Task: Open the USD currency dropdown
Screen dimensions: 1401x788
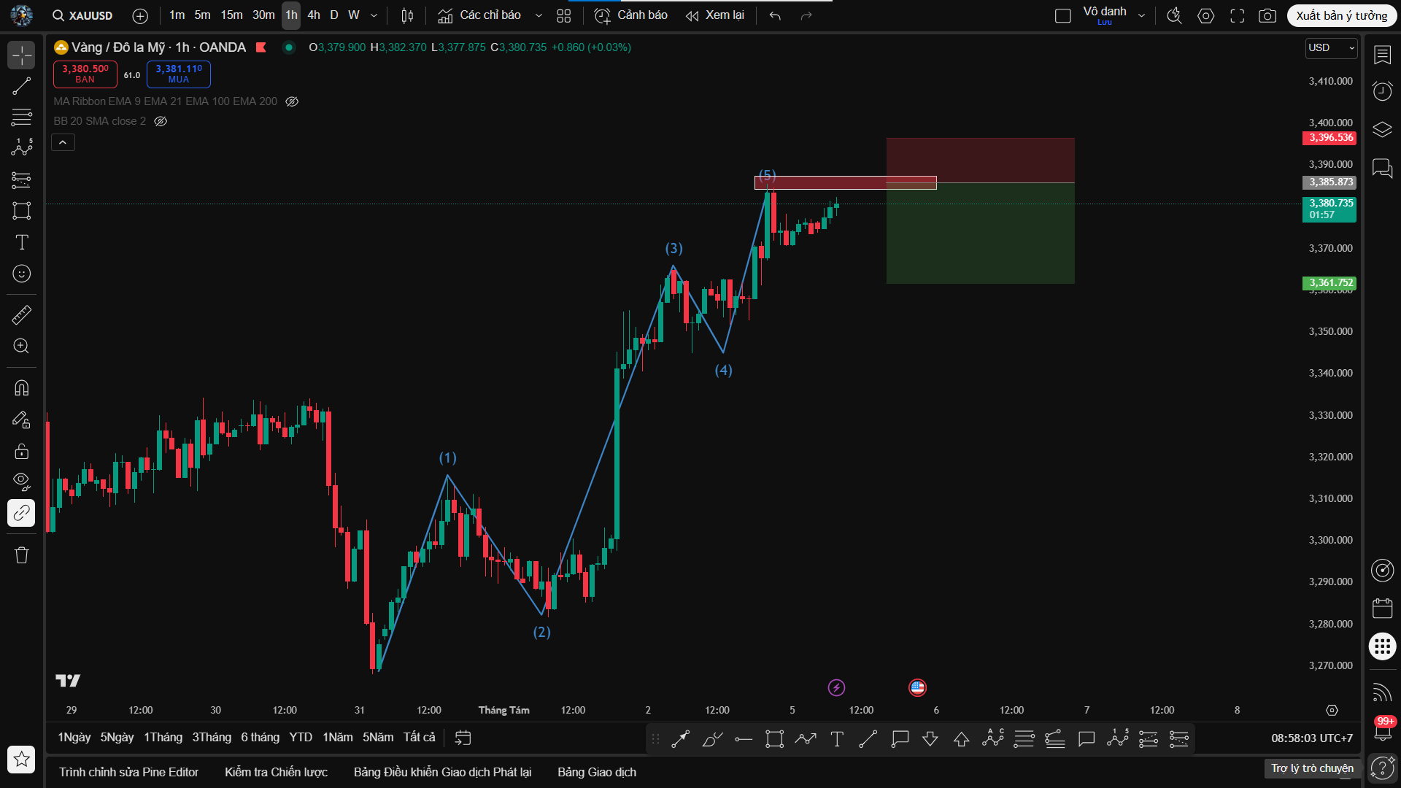Action: 1332,47
